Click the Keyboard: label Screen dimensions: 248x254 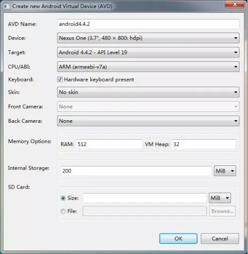tap(21, 79)
